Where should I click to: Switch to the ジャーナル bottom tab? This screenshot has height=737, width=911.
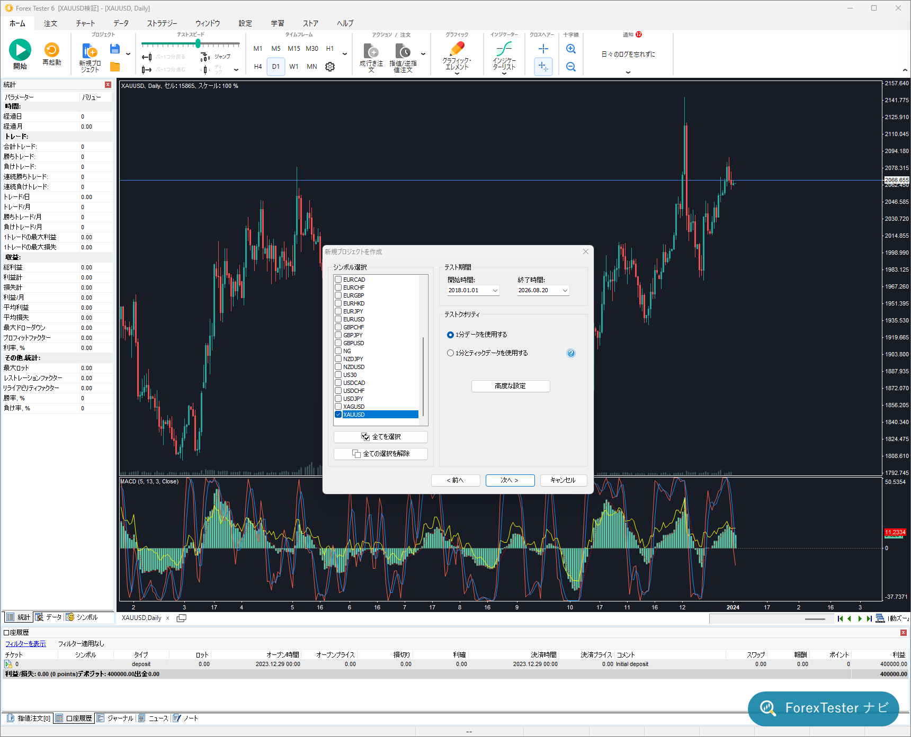(115, 718)
